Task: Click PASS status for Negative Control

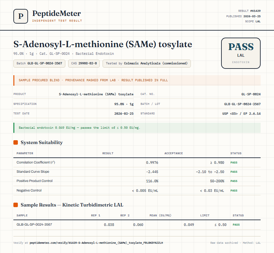Action: click(234, 191)
